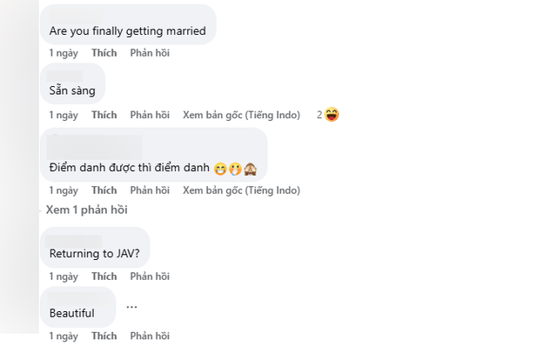
Task: Open timestamp "1 ngày" under "Beautiful"
Action: (x=64, y=336)
